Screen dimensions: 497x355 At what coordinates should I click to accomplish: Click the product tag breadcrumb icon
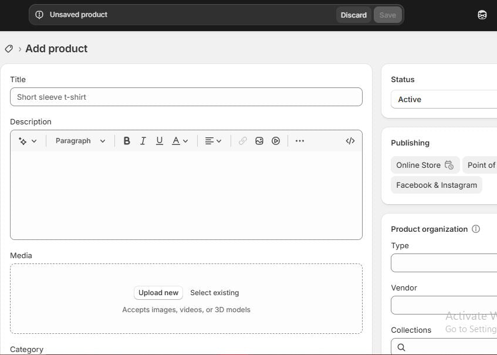[x=9, y=49]
